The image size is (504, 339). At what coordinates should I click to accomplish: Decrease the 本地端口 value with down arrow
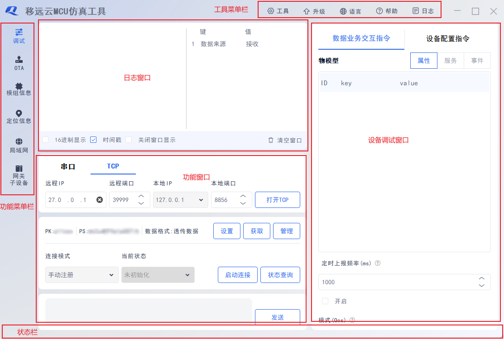(x=243, y=203)
